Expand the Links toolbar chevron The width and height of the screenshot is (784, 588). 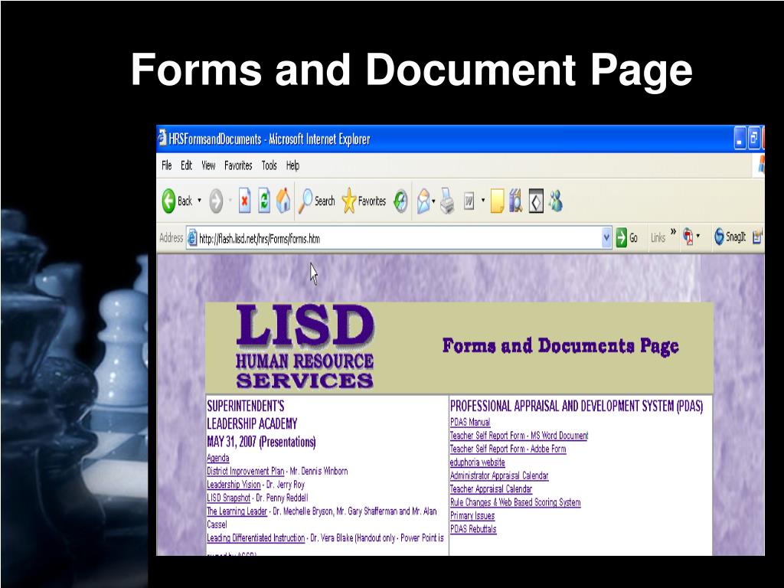click(x=673, y=231)
